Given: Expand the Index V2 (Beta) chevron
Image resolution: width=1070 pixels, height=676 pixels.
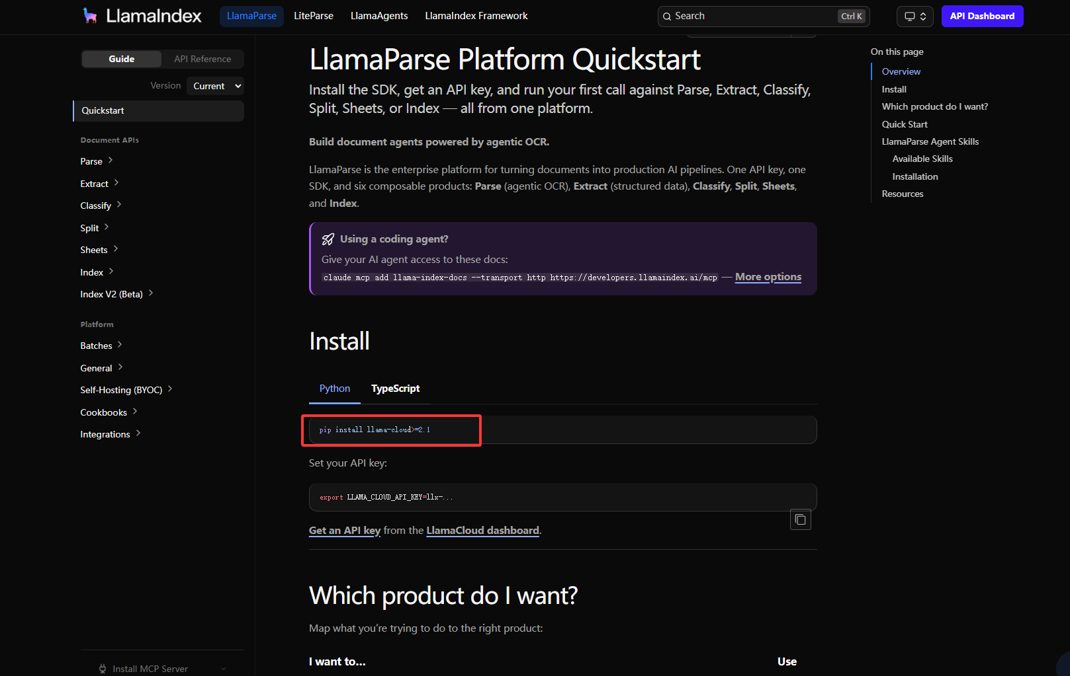Looking at the screenshot, I should coord(151,293).
